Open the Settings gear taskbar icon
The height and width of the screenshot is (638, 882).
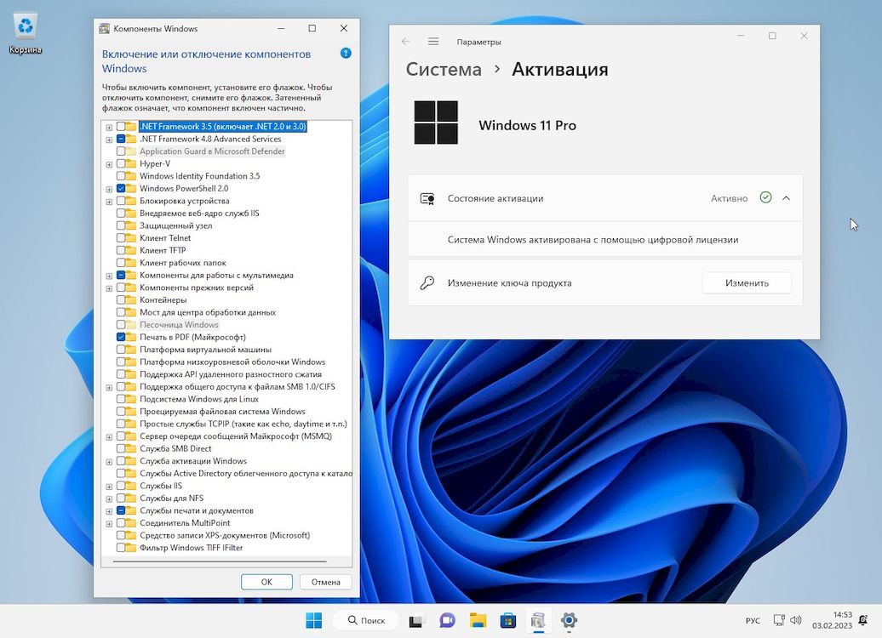[x=569, y=621]
